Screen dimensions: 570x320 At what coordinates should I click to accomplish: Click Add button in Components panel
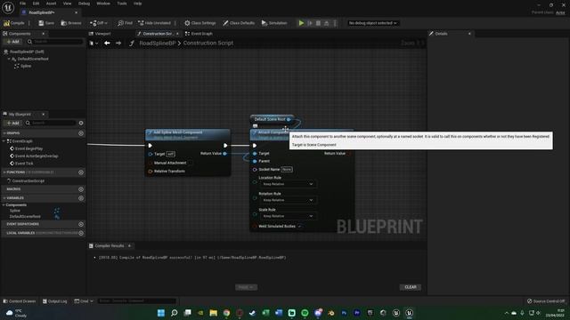click(x=12, y=42)
